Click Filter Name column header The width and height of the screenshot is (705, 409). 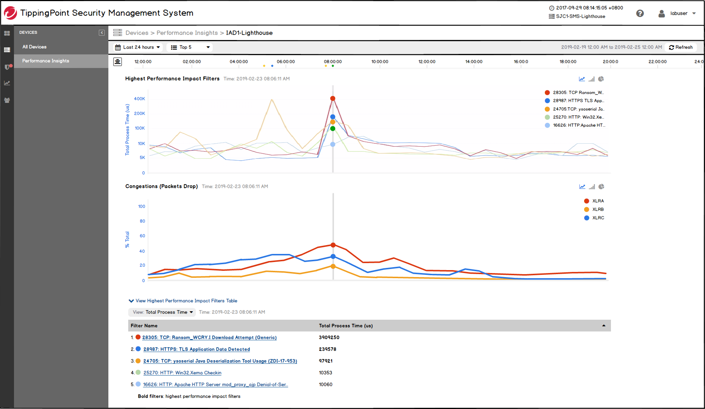pos(144,326)
